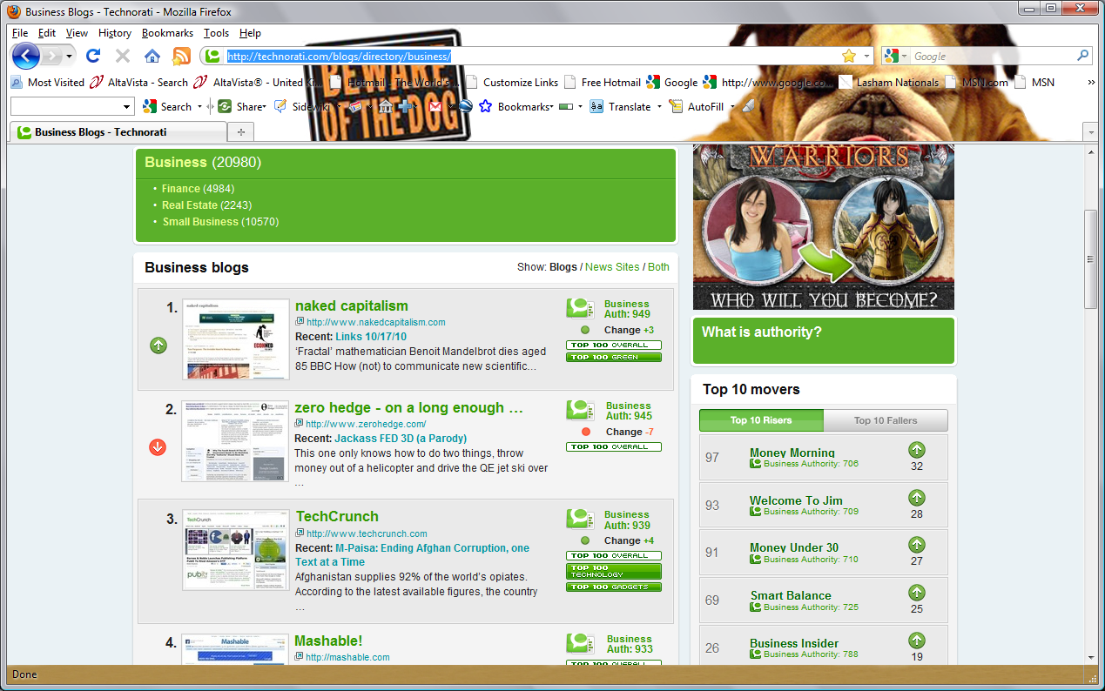Switch to the Top 10 Fallers tab

886,420
